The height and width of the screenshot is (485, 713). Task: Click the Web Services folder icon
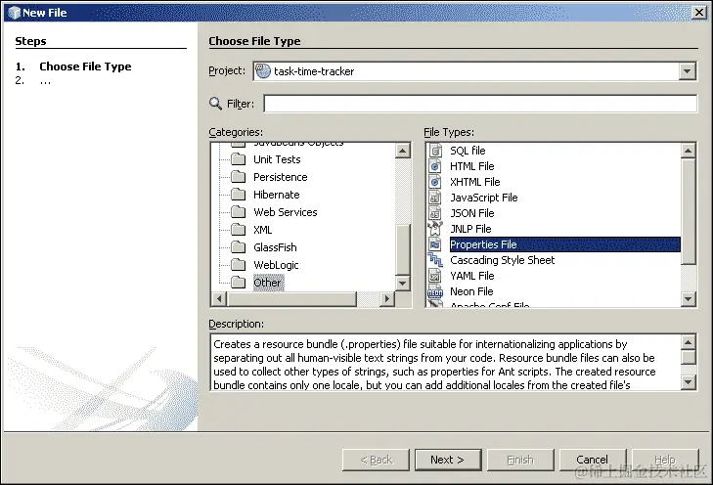tap(238, 212)
